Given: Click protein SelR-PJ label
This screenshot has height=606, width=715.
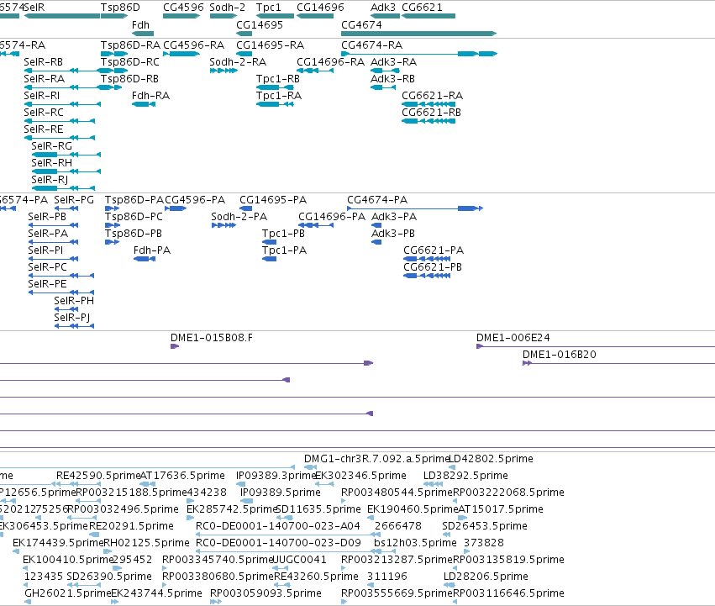Looking at the screenshot, I should pyautogui.click(x=72, y=318).
